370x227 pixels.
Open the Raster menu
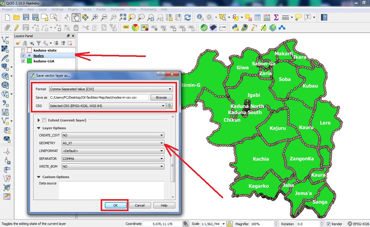click(101, 9)
